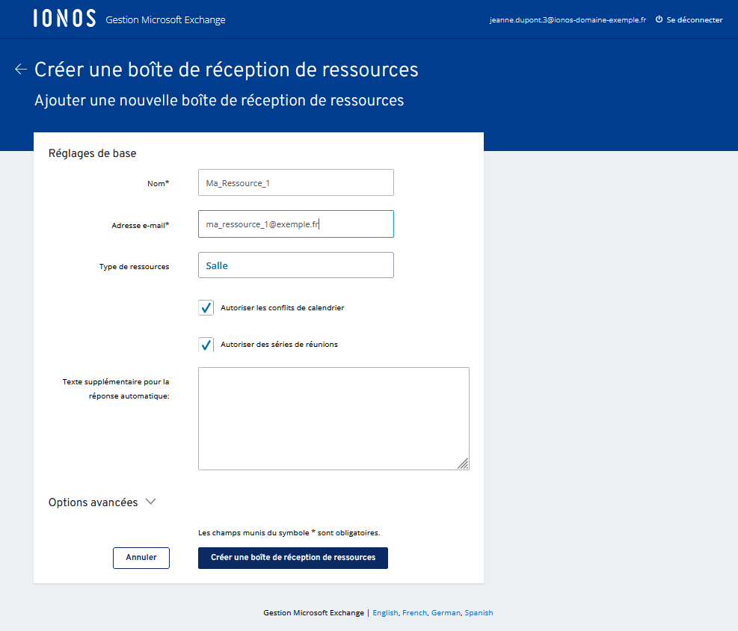
Task: Click the power icon in the header
Action: click(659, 19)
